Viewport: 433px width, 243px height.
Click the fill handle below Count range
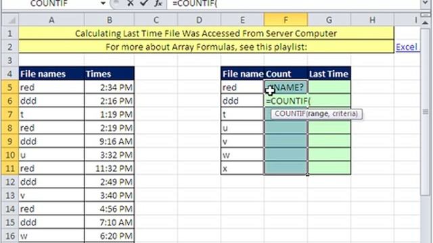click(x=307, y=174)
